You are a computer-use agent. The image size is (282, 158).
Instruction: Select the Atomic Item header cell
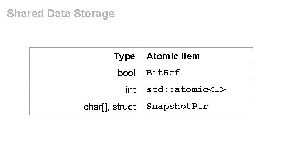[x=173, y=56]
